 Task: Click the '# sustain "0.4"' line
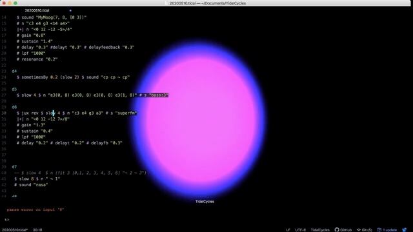pyautogui.click(x=34, y=131)
